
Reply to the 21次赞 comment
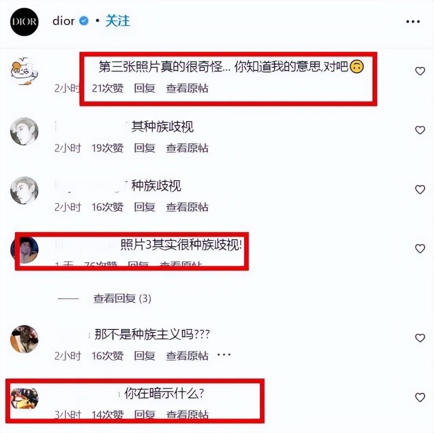[x=145, y=88]
